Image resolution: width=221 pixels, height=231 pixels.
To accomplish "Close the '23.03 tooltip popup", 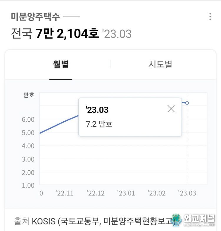I will [x=171, y=109].
